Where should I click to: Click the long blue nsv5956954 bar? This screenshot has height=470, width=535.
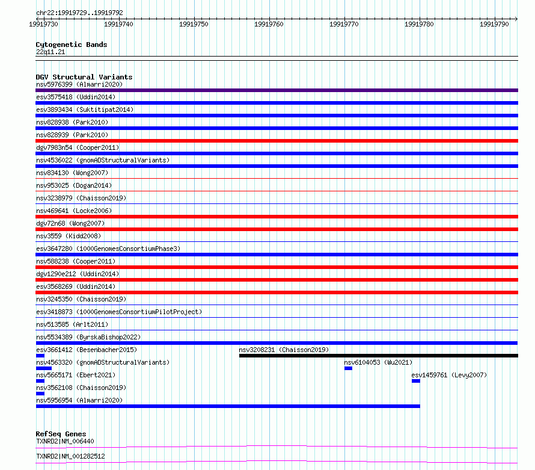point(228,406)
